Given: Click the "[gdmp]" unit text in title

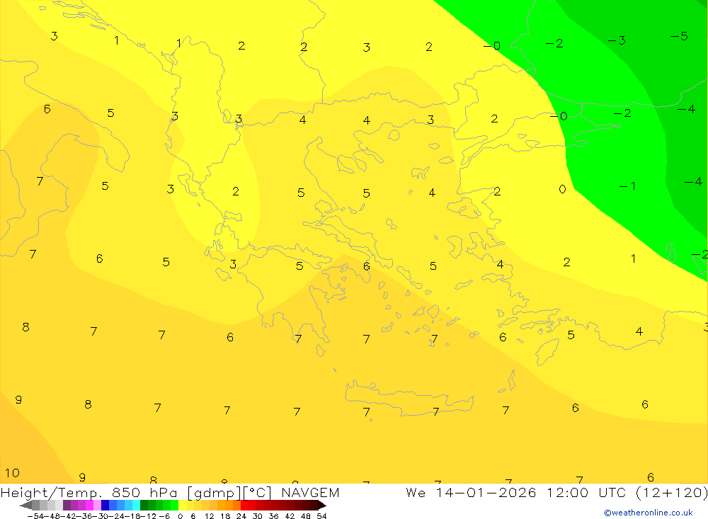Looking at the screenshot, I should [214, 493].
